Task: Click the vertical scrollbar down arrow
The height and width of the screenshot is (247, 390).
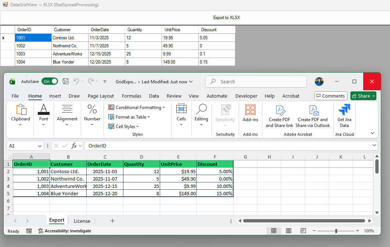Action: pyautogui.click(x=377, y=213)
